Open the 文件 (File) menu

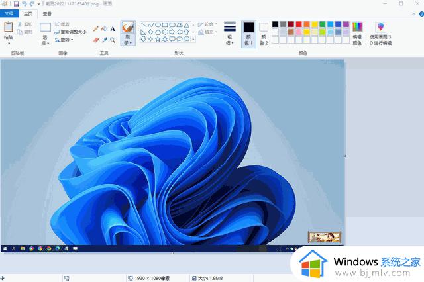pos(9,13)
